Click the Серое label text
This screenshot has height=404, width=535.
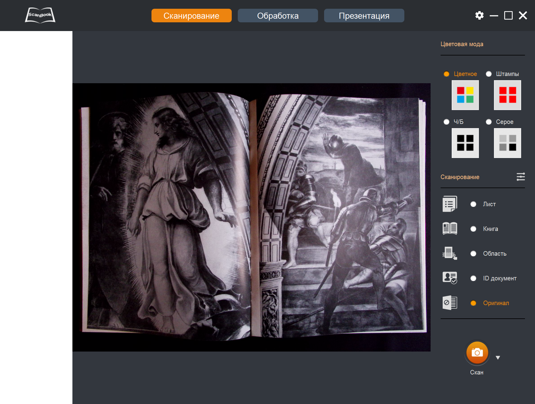pos(505,122)
